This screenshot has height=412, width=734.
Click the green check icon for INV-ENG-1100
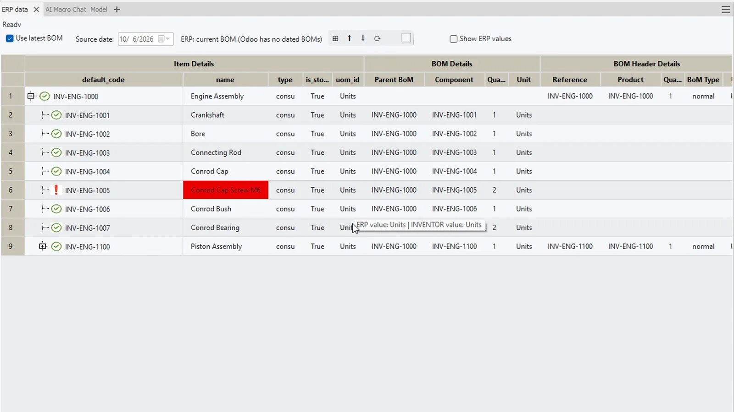click(56, 246)
